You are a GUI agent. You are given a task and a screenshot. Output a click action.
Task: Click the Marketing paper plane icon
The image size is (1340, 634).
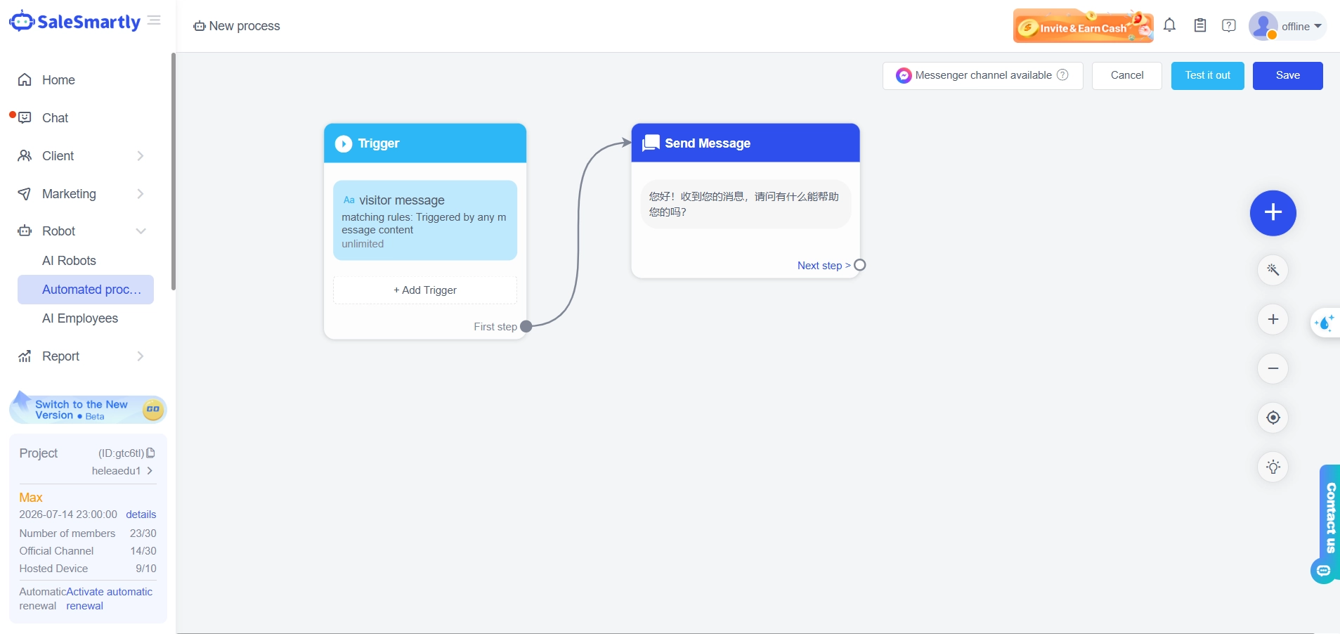pos(25,194)
